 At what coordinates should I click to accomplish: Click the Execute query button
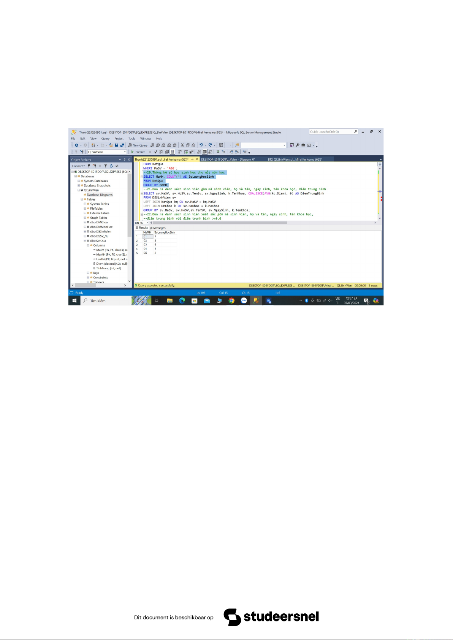tap(139, 152)
